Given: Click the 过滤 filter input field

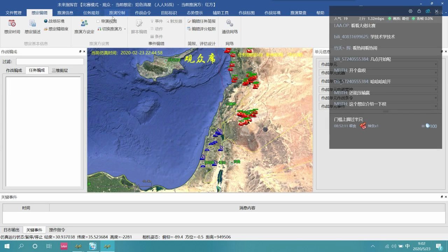Looking at the screenshot, I should (50, 61).
